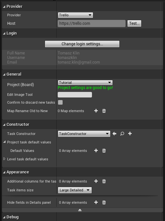Clear Hide fields in Details panel array

104,202
